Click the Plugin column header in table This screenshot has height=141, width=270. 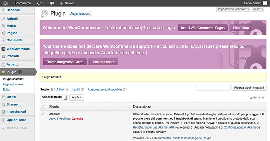[54, 106]
